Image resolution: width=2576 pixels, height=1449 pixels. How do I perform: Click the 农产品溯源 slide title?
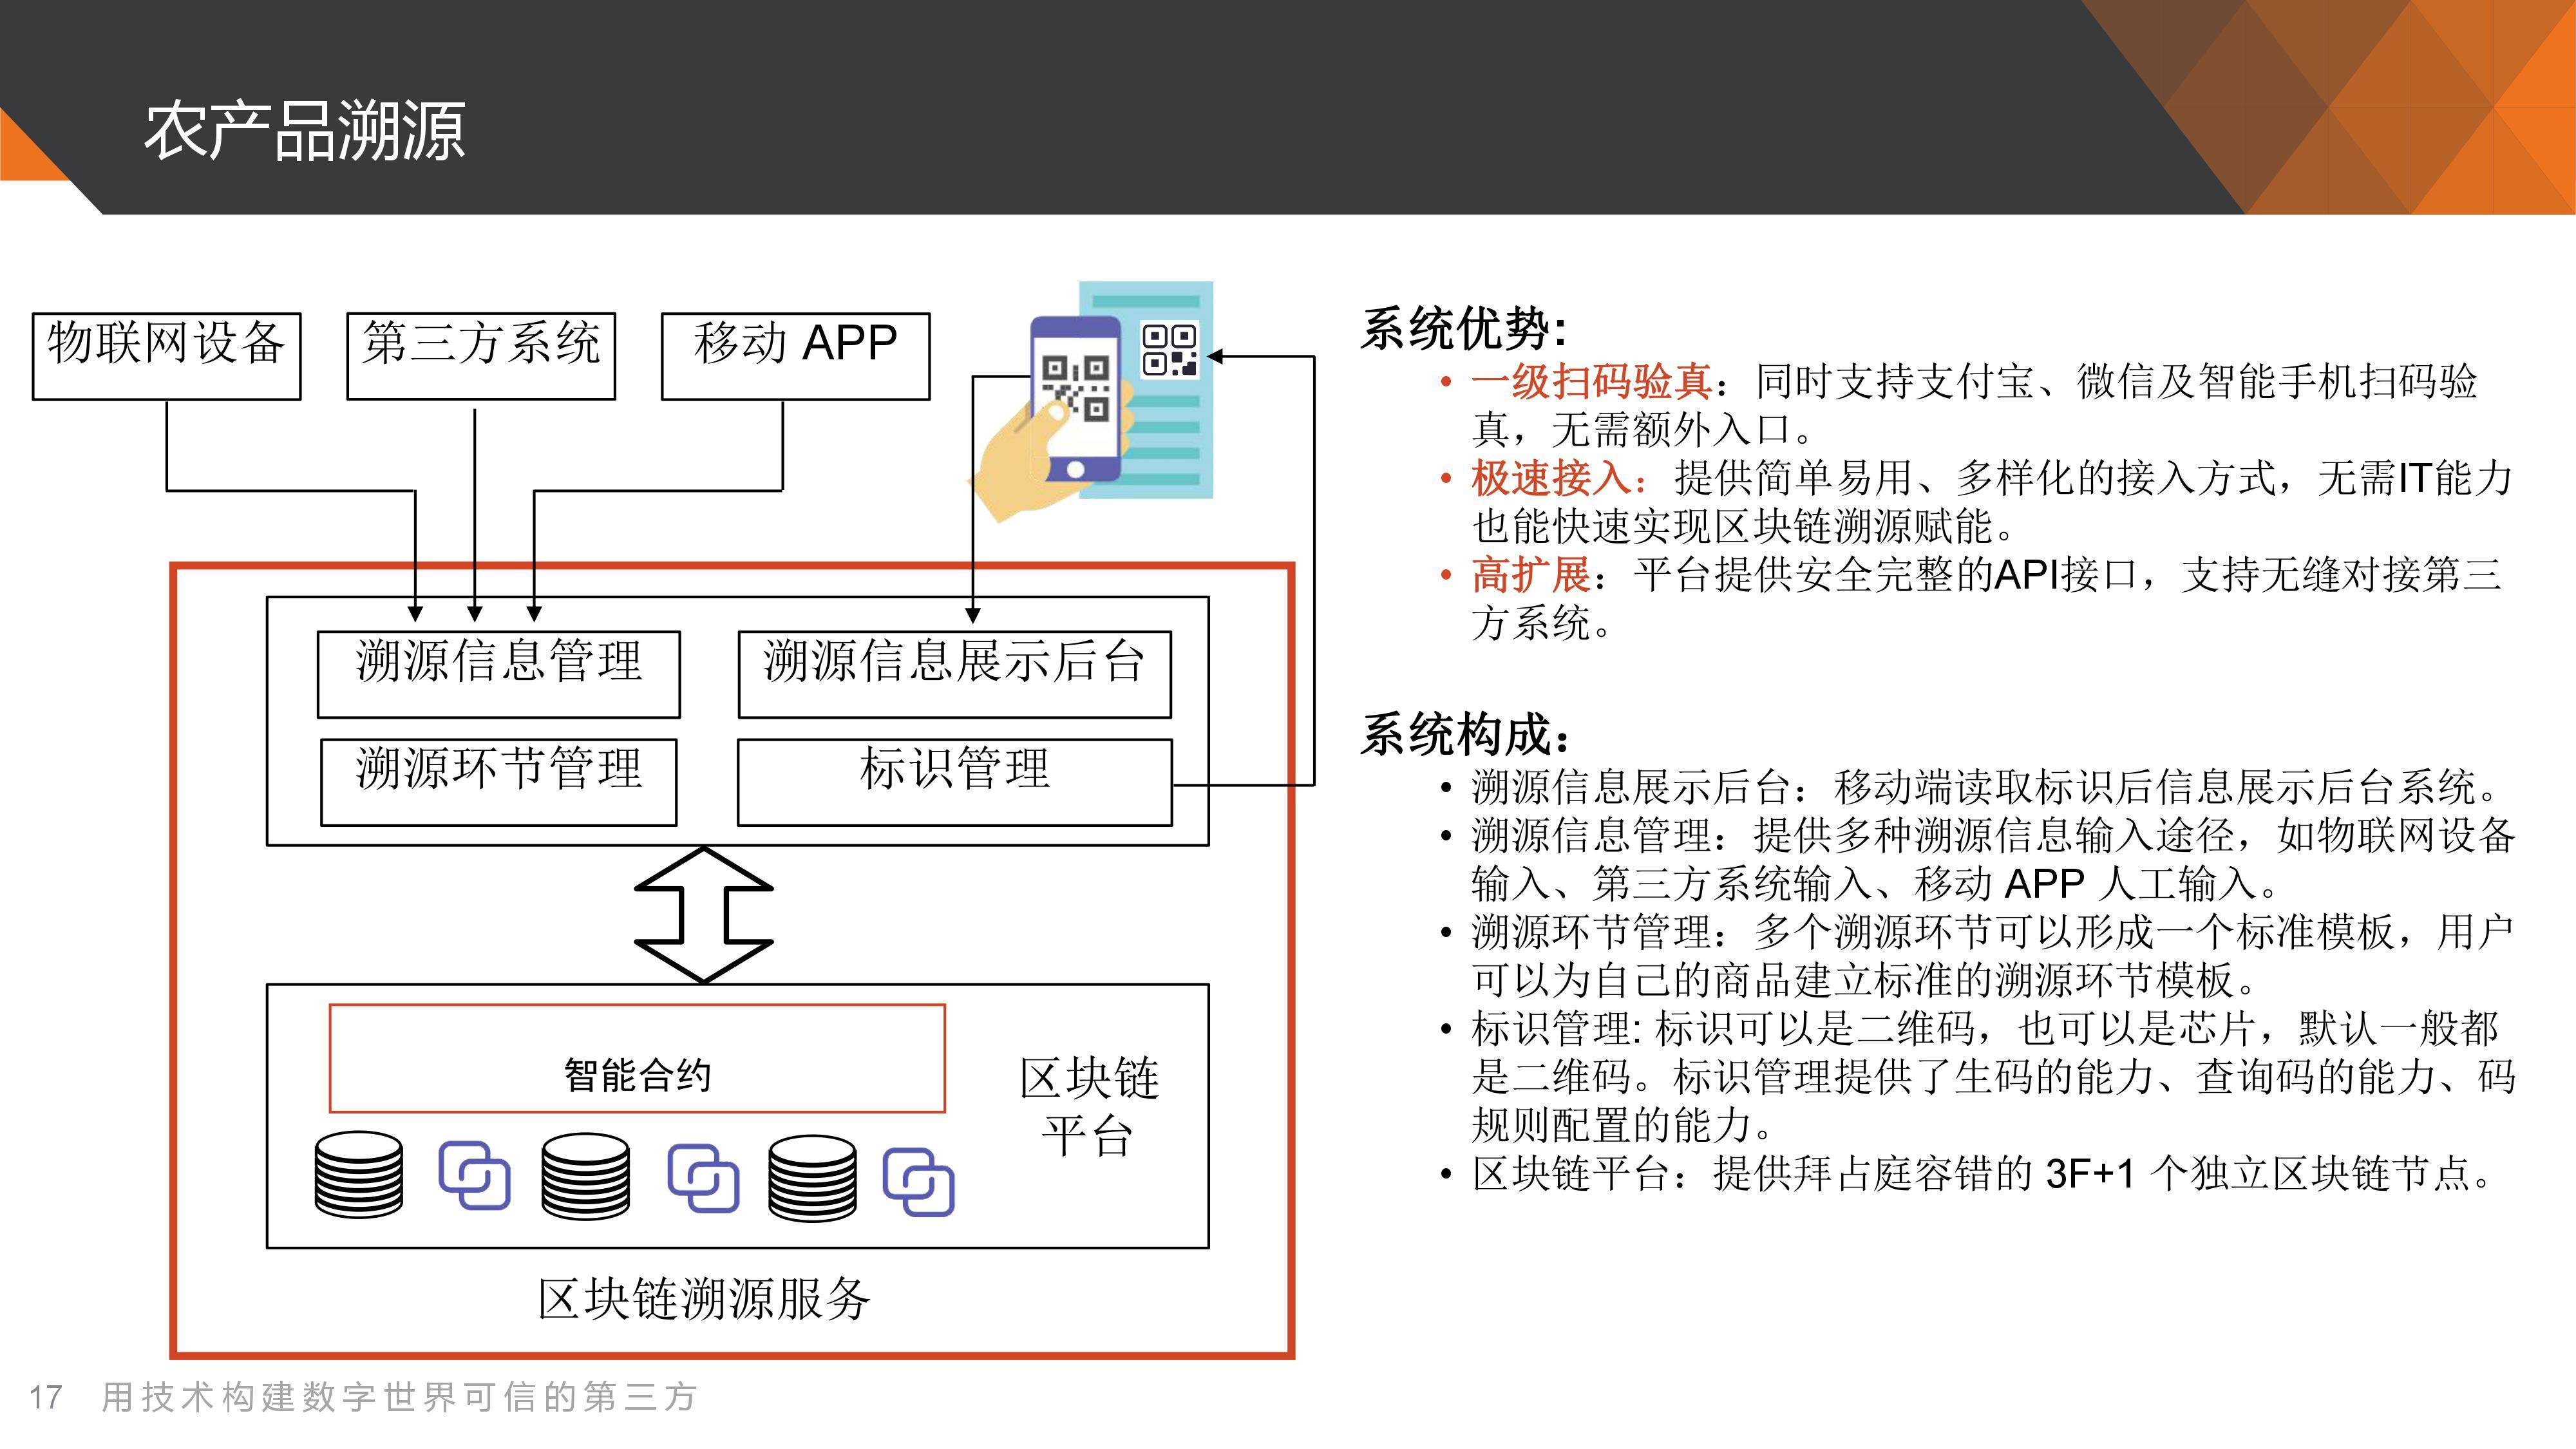tap(305, 131)
